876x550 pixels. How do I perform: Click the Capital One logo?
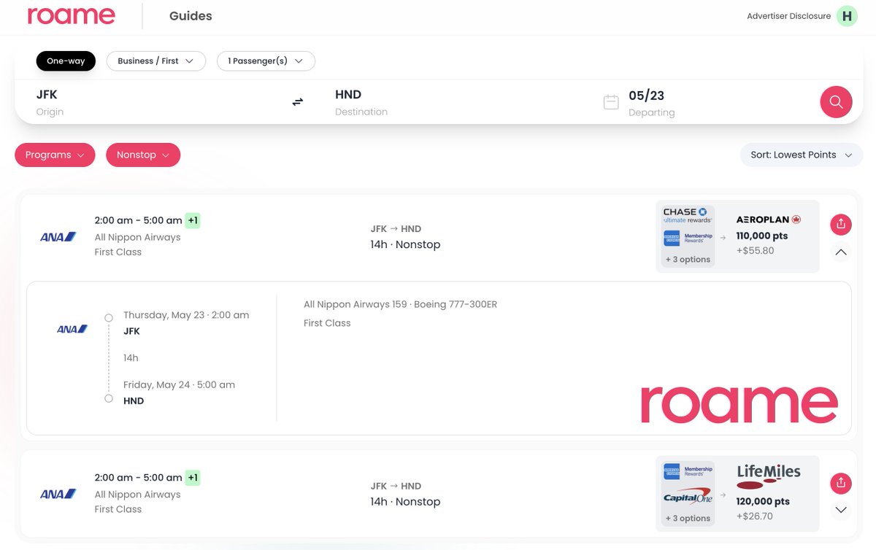click(x=687, y=496)
